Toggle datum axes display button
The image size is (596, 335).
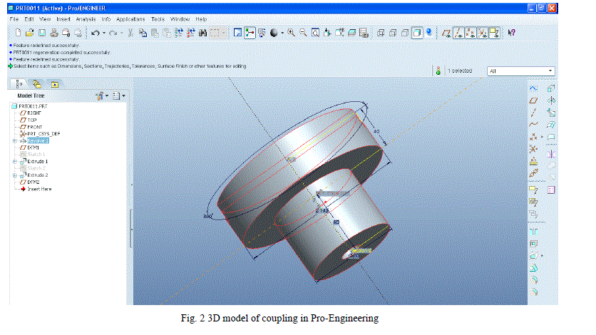tap(459, 33)
